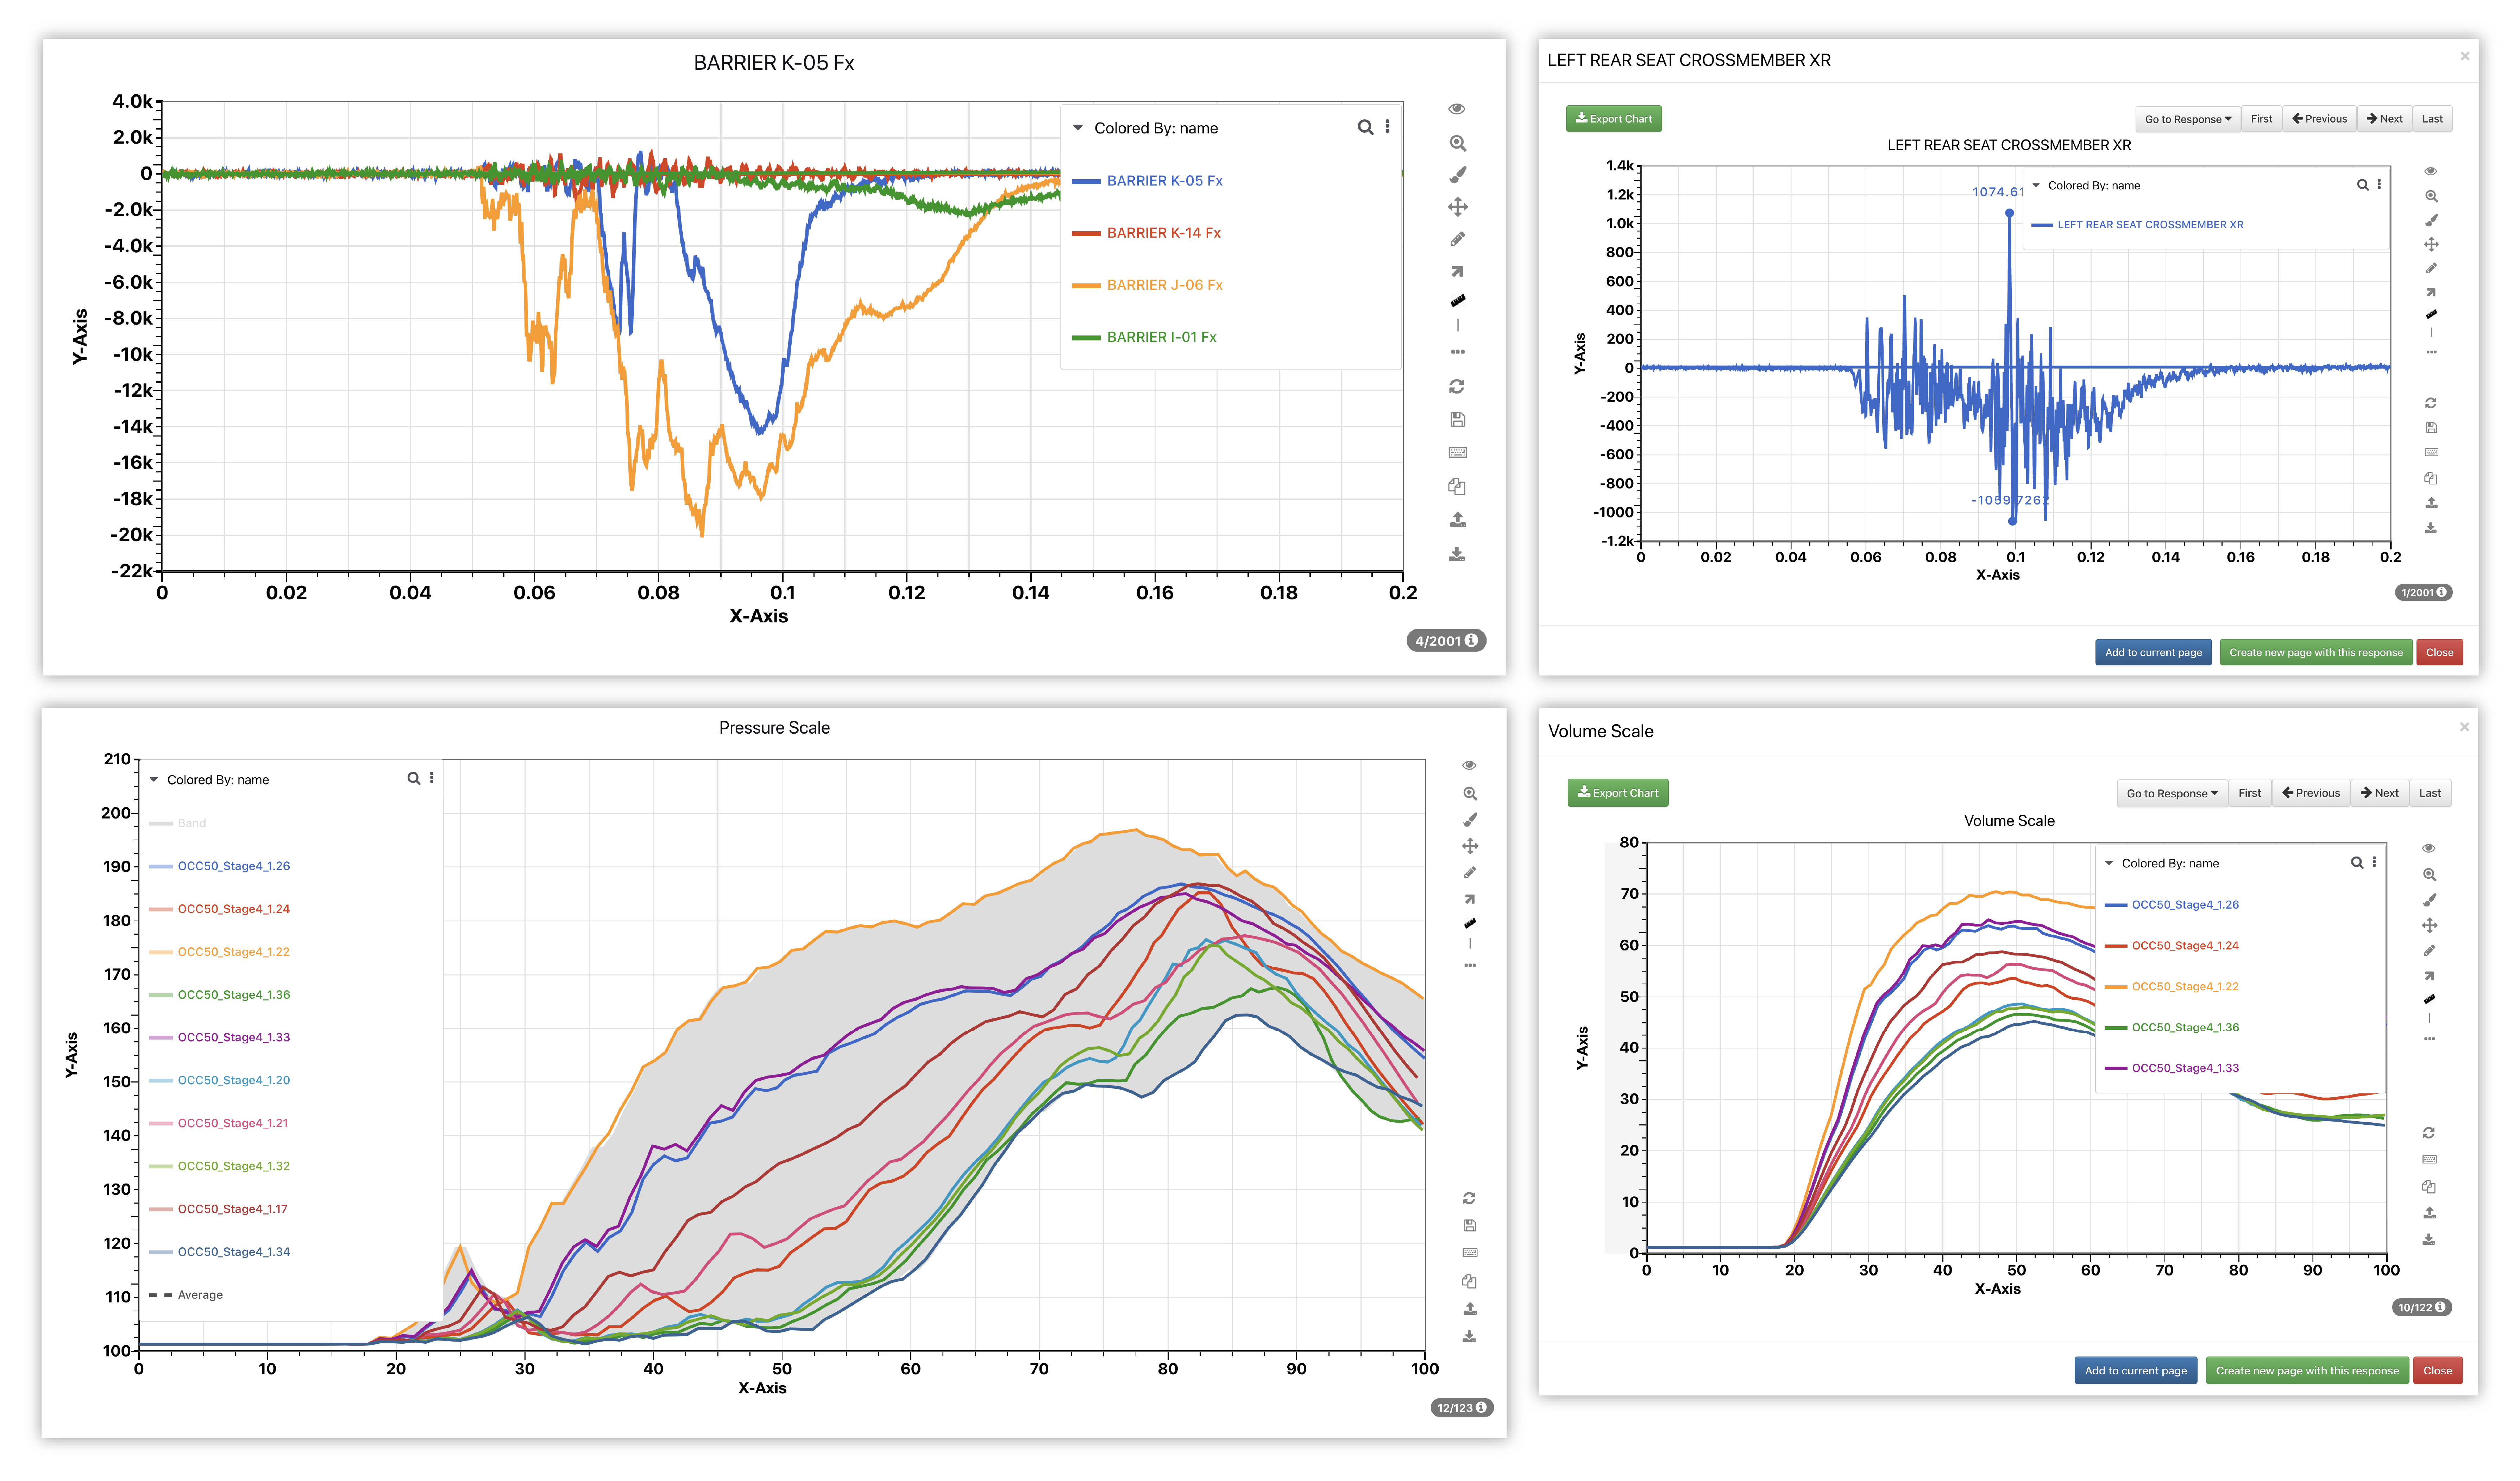Click OCC50_Stage4_1.36 color line in Pressure Scale legend
Screen dimensions: 2520x1481
pyautogui.click(x=160, y=995)
